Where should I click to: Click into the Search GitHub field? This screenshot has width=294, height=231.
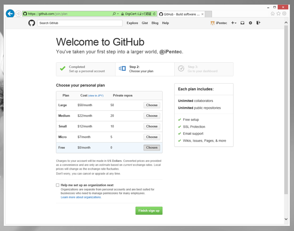[80, 23]
